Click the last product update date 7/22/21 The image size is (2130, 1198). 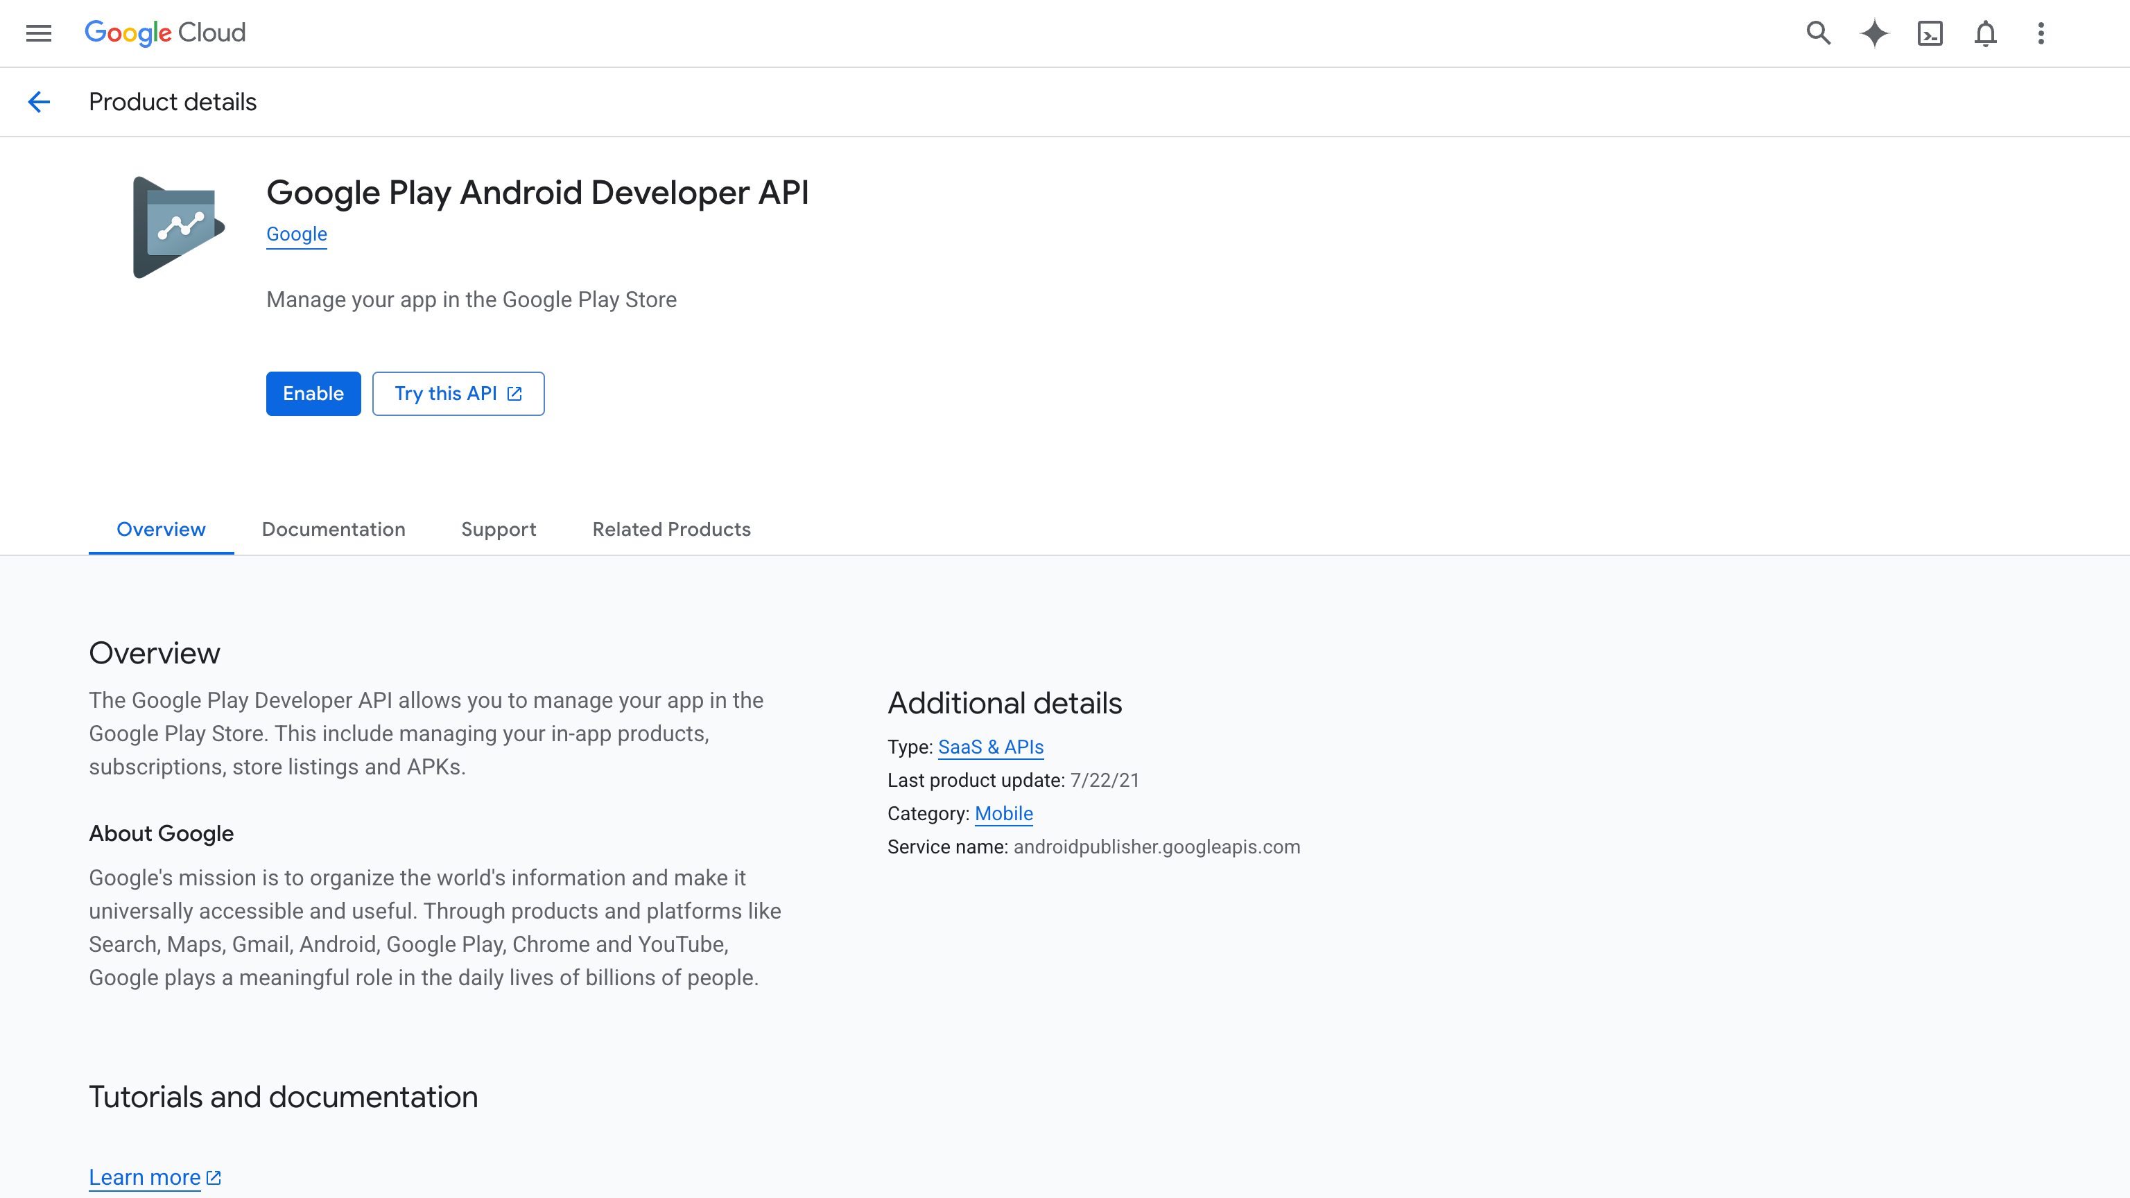[x=1105, y=781]
